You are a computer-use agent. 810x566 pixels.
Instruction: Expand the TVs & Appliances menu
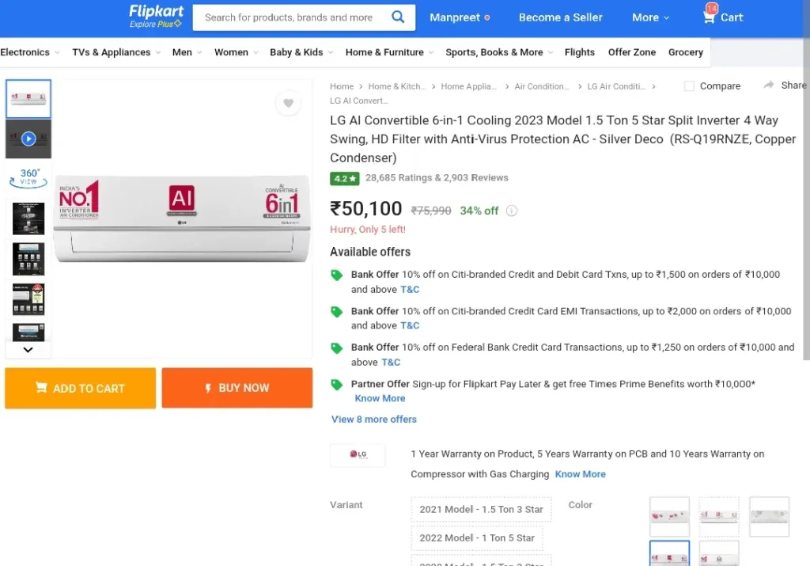pos(116,52)
